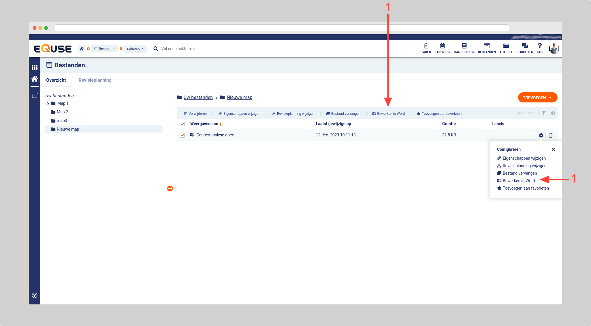
Task: Click the Labels column header
Action: 498,124
